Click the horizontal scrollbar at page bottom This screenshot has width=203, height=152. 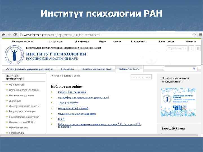(99, 135)
